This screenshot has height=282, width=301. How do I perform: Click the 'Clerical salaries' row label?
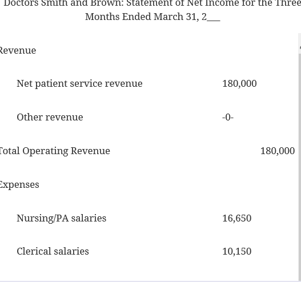tap(53, 251)
